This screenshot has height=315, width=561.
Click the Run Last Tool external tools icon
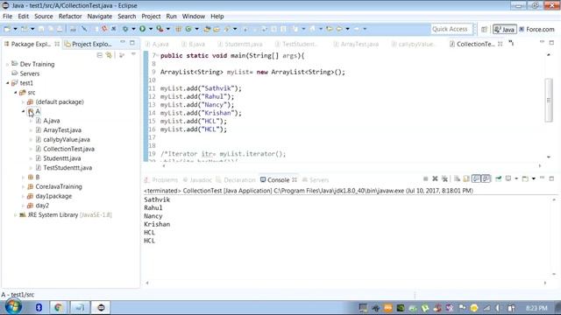(160, 29)
